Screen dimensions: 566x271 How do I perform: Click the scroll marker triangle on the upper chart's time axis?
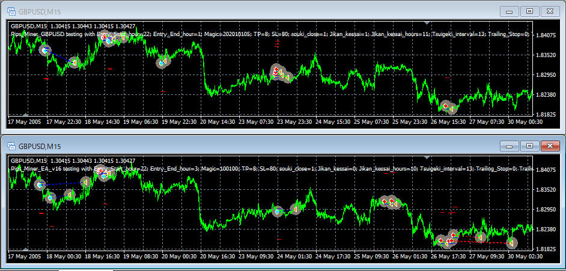tap(25, 114)
